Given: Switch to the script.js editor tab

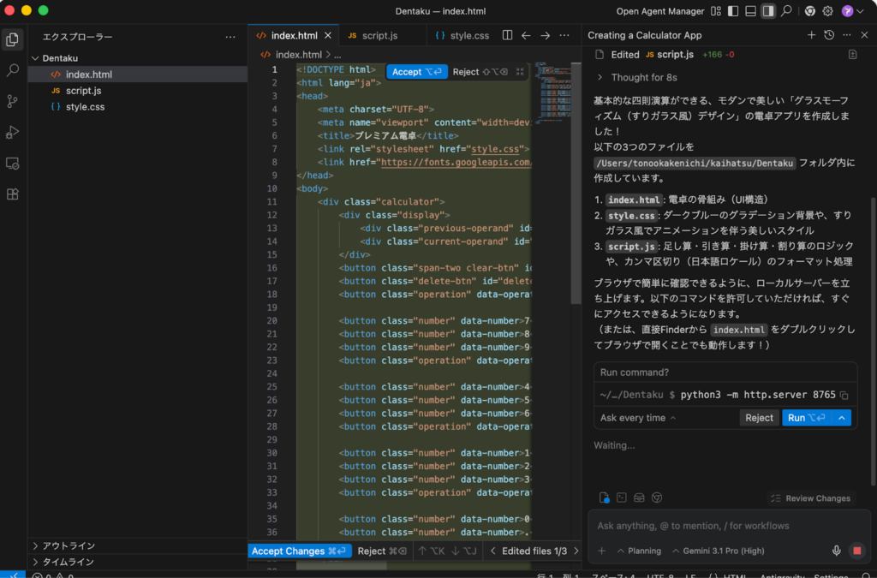Looking at the screenshot, I should tap(379, 35).
